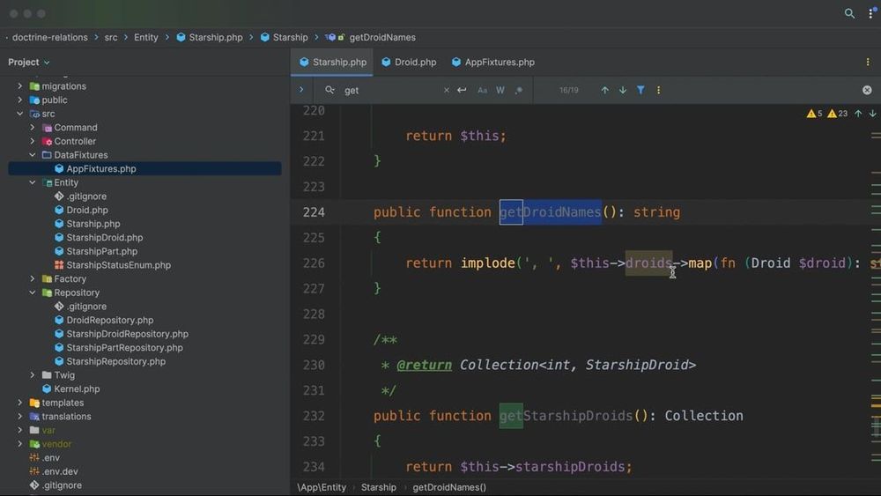Switch to the Droid.php editor tab
The image size is (881, 496).
[x=409, y=62]
